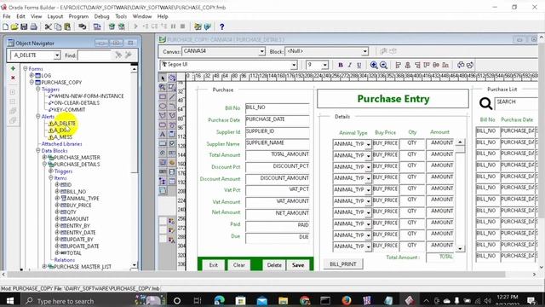Click the Paste clipboard toolbar icon
Image resolution: width=545 pixels, height=307 pixels.
(x=67, y=26)
